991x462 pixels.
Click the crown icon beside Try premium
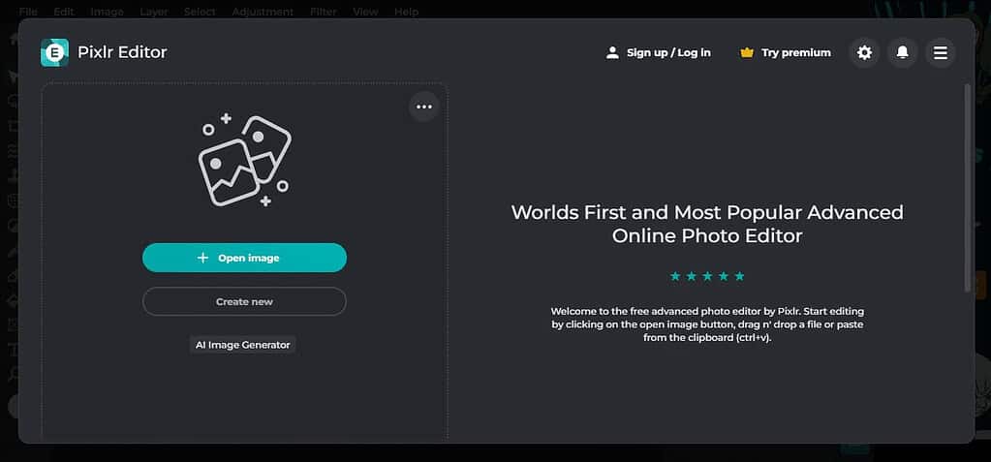(x=747, y=53)
